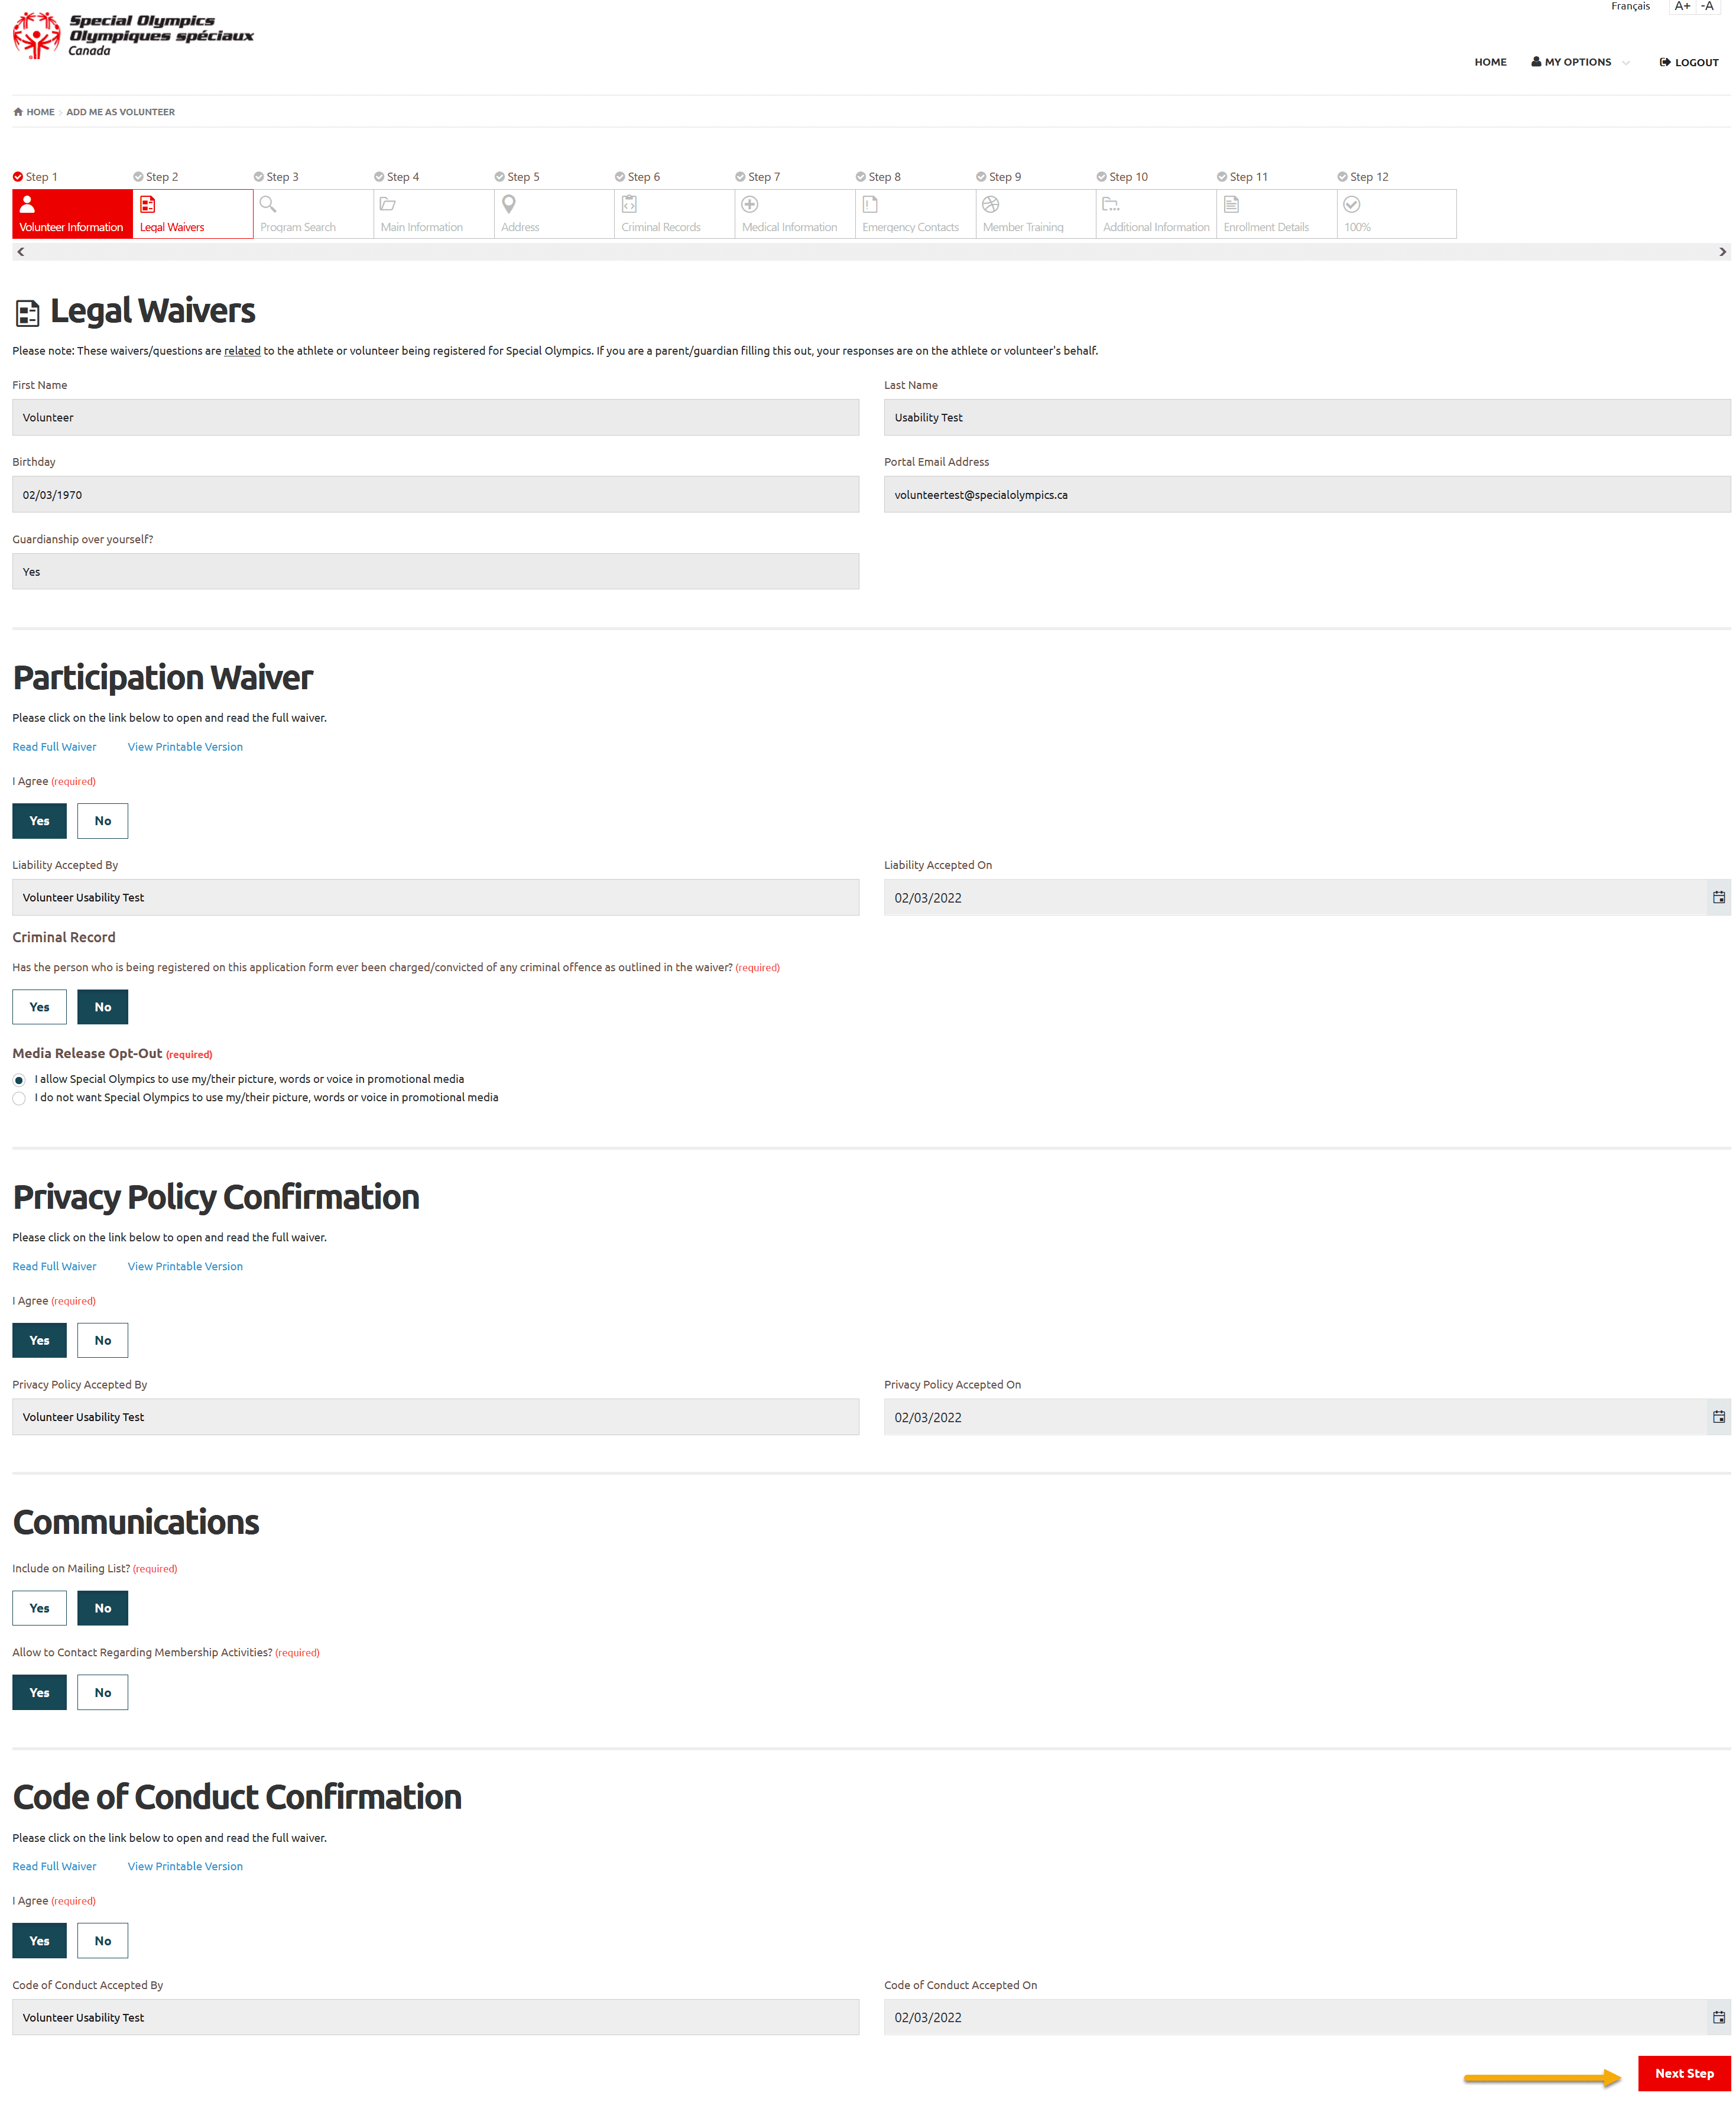The image size is (1736, 2112).
Task: Increase font size with A+
Action: pos(1682,6)
